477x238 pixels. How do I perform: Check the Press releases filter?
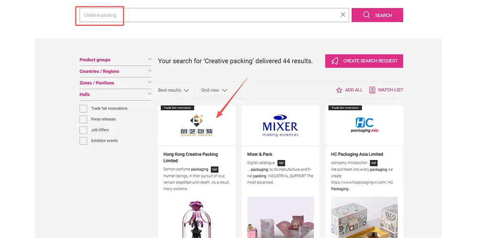83,119
